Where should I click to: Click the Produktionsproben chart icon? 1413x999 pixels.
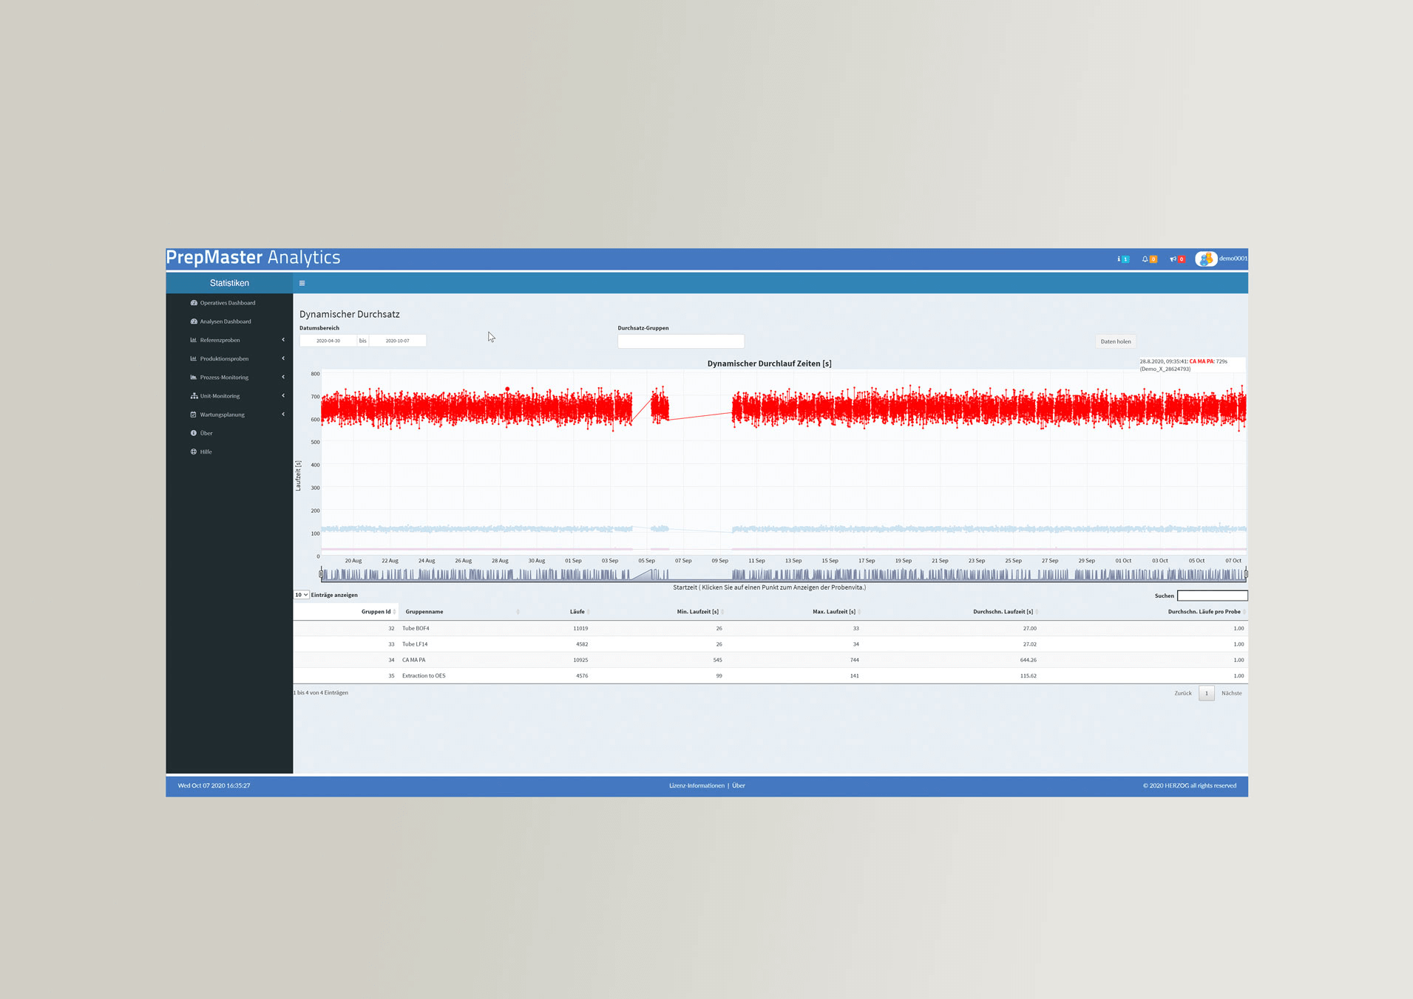pyautogui.click(x=194, y=358)
